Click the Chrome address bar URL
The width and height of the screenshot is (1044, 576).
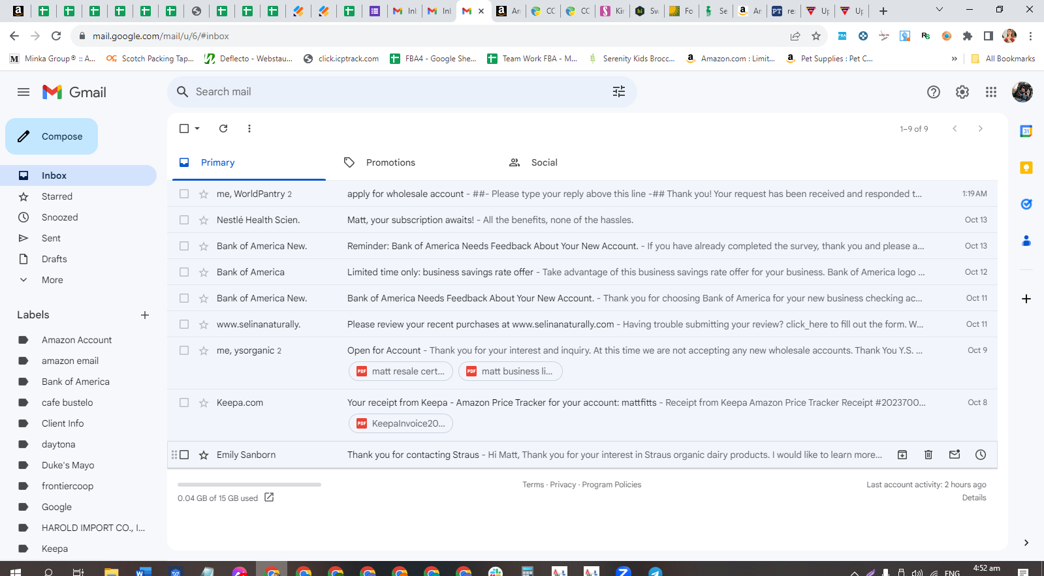[161, 36]
